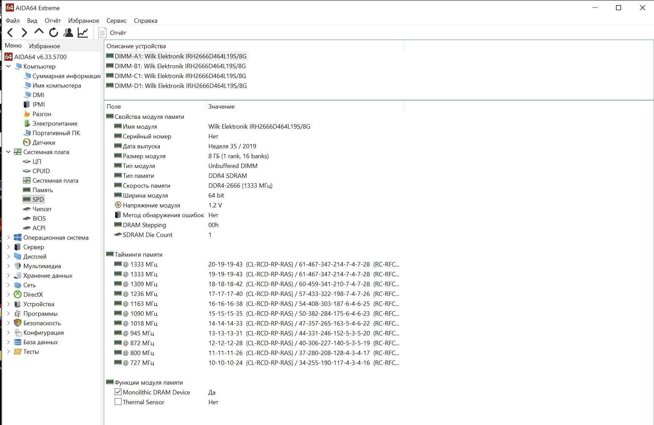Click the Поле column header
Image resolution: width=654 pixels, height=425 pixels.
click(155, 106)
